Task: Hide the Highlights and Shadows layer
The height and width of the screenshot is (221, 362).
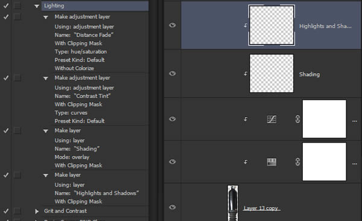Action: (x=172, y=25)
